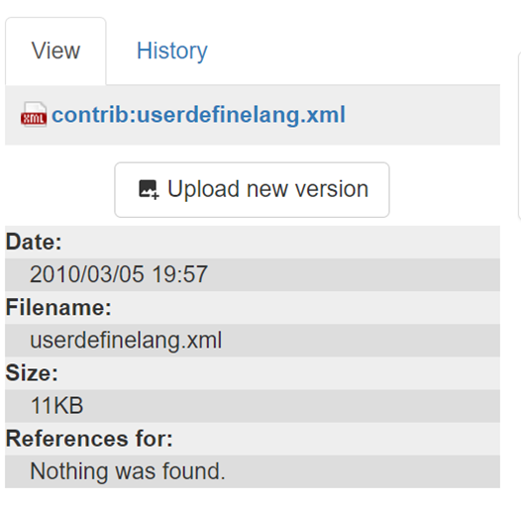
Task: Click the Upload new version button
Action: click(x=252, y=190)
